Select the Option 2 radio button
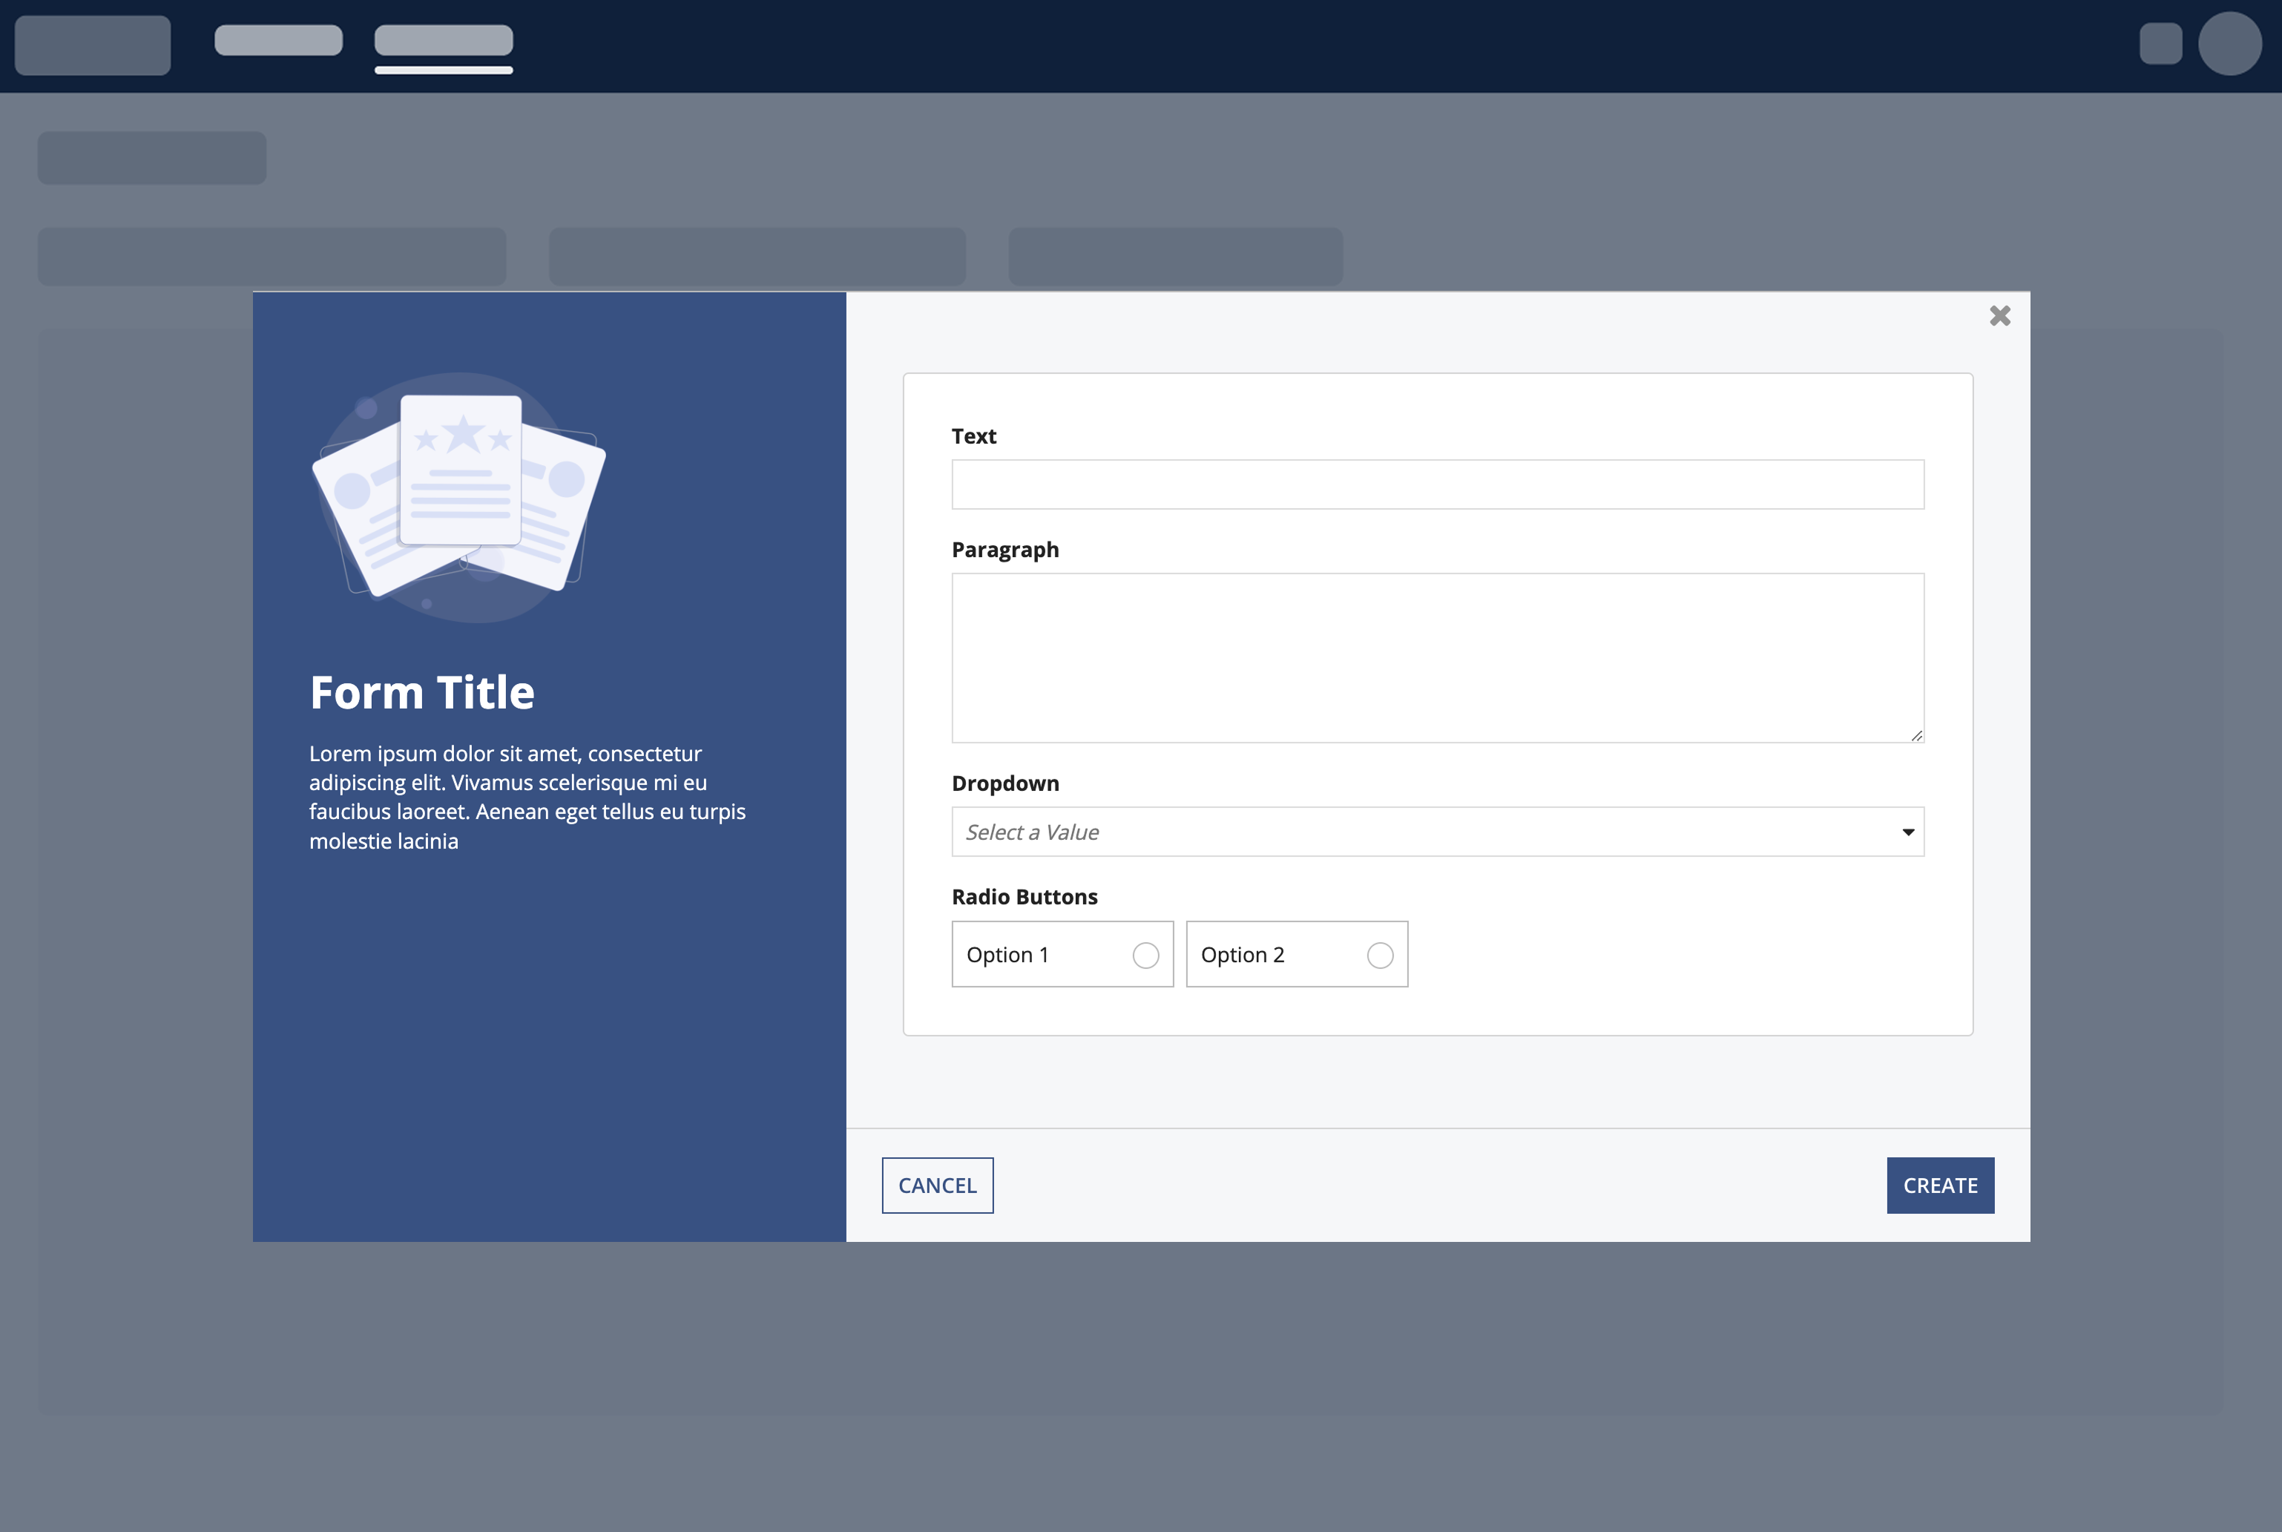This screenshot has height=1532, width=2282. pyautogui.click(x=1381, y=956)
